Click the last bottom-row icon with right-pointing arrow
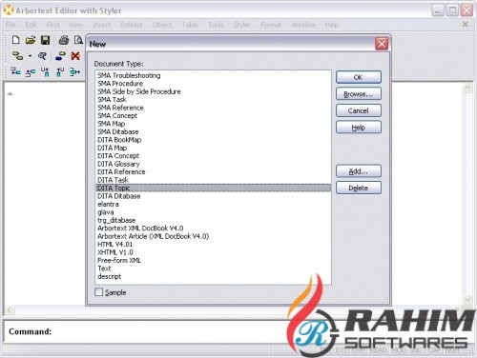The height and width of the screenshot is (358, 477). pos(74,72)
